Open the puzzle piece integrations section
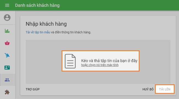This screenshot has height=99, width=179. [x=7, y=92]
